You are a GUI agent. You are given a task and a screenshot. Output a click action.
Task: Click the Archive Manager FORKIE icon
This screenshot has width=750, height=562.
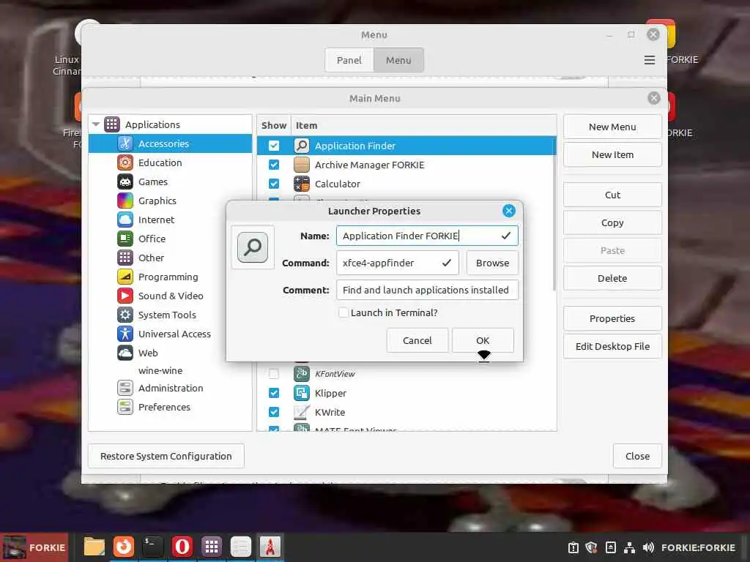[301, 165]
